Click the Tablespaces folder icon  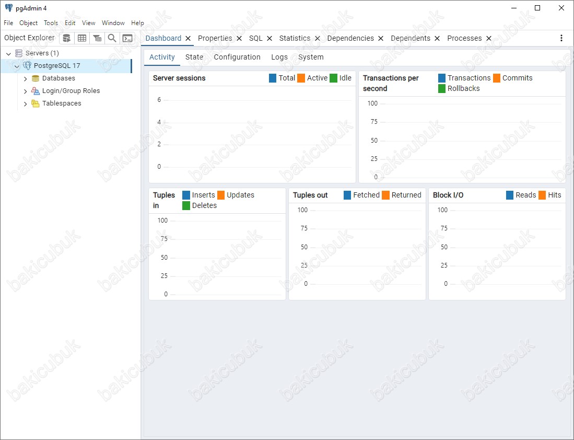coord(36,103)
